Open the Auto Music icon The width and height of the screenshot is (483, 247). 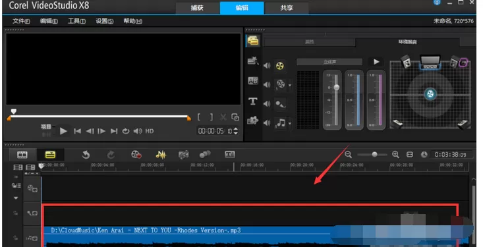click(x=184, y=155)
